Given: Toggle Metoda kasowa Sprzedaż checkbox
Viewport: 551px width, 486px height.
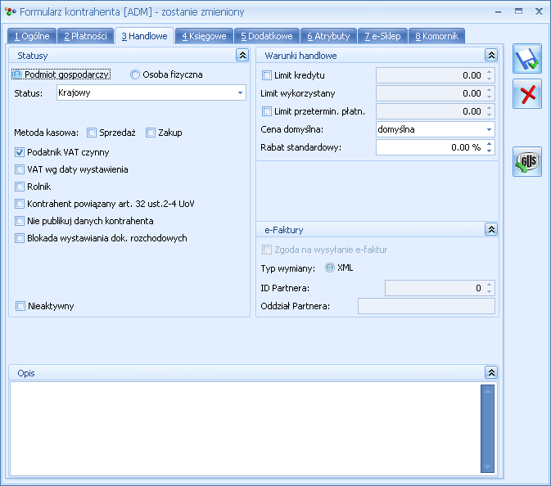Looking at the screenshot, I should pos(92,133).
